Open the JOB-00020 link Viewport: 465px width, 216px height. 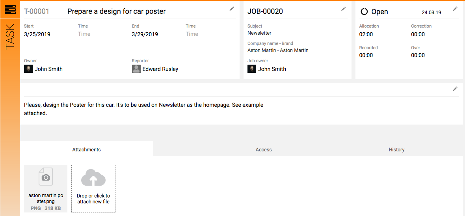265,11
